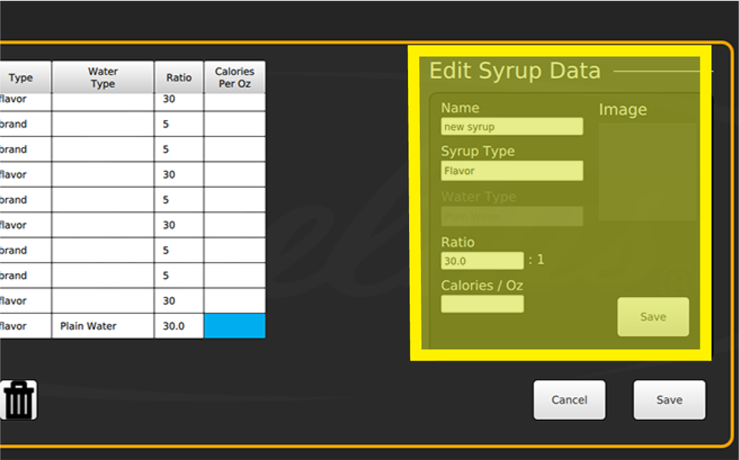Sort by Ratio column header
Screen dimensions: 739x460
point(179,78)
